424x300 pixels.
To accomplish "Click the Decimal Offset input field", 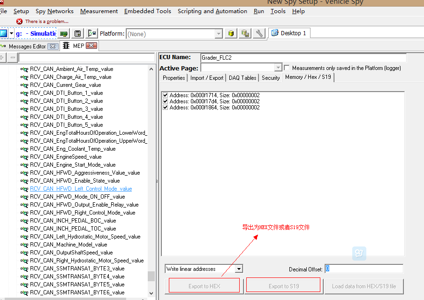I will [x=364, y=269].
